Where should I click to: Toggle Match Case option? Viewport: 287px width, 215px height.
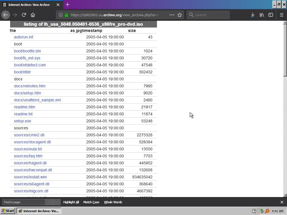91,202
